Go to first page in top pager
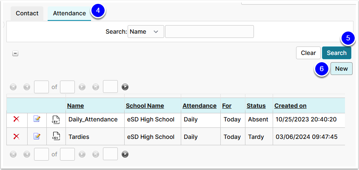Viewport: 359px width, 170px height. tap(13, 87)
